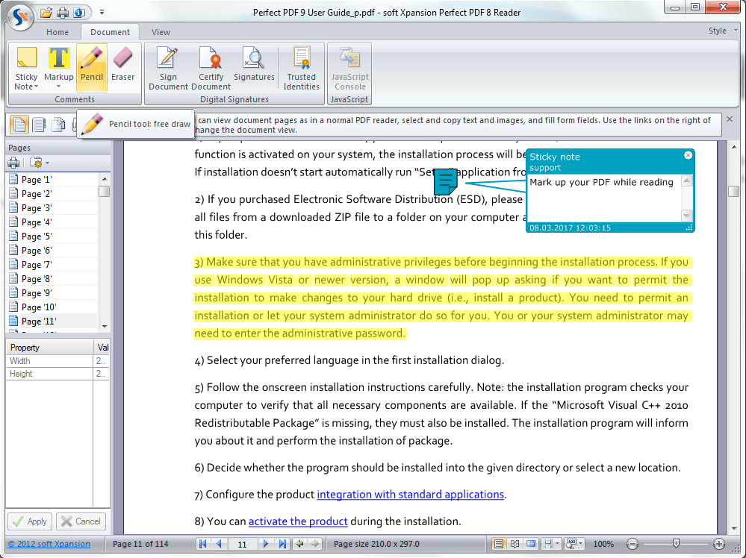This screenshot has width=746, height=558.
Task: Click the Pages list scroll up arrow
Action: tap(105, 179)
